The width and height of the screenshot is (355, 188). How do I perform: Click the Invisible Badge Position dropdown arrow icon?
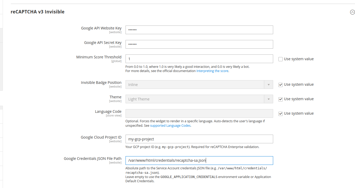pos(268,84)
